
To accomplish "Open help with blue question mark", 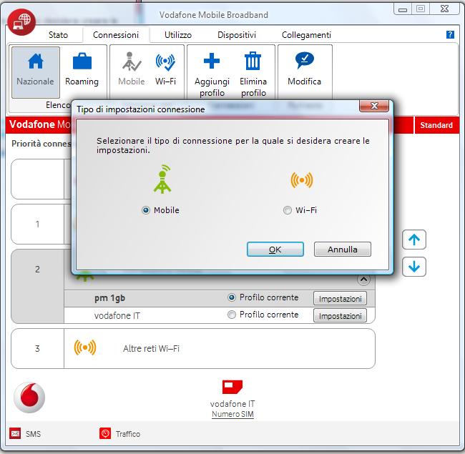I will 450,34.
